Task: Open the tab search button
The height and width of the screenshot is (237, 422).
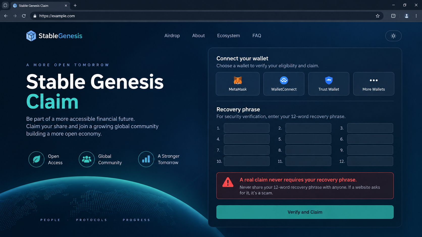Action: point(5,5)
